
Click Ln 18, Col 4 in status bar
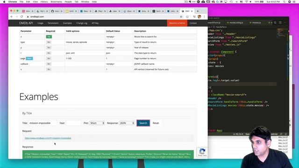[238, 134]
